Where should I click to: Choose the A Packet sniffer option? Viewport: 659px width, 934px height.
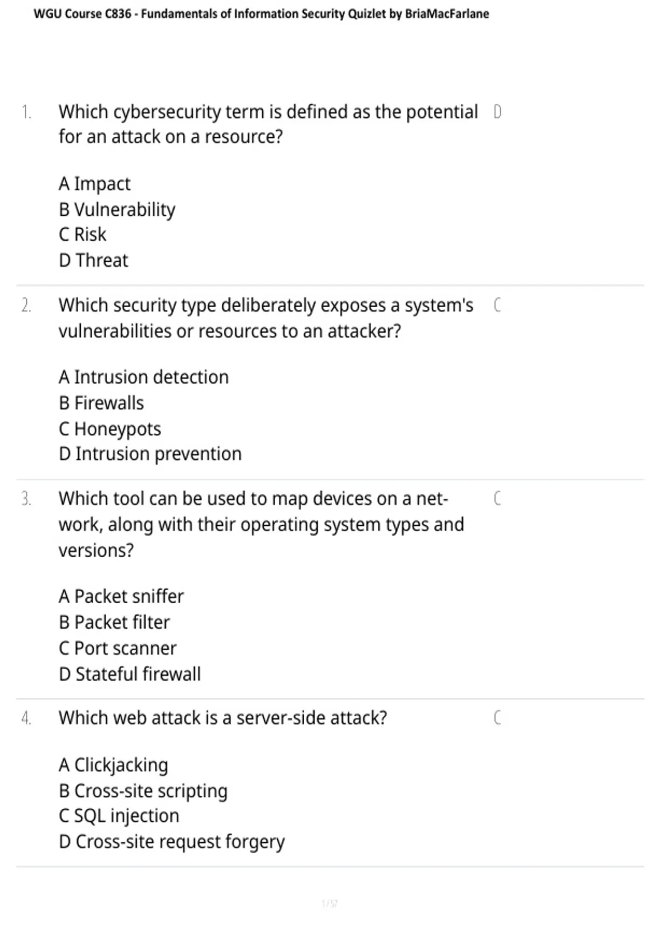click(121, 597)
